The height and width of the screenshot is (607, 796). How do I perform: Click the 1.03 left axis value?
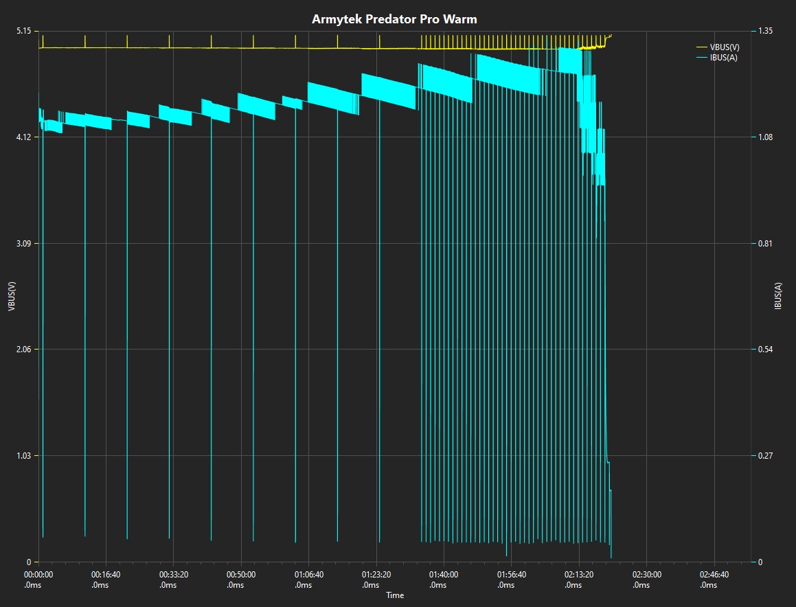pos(23,456)
